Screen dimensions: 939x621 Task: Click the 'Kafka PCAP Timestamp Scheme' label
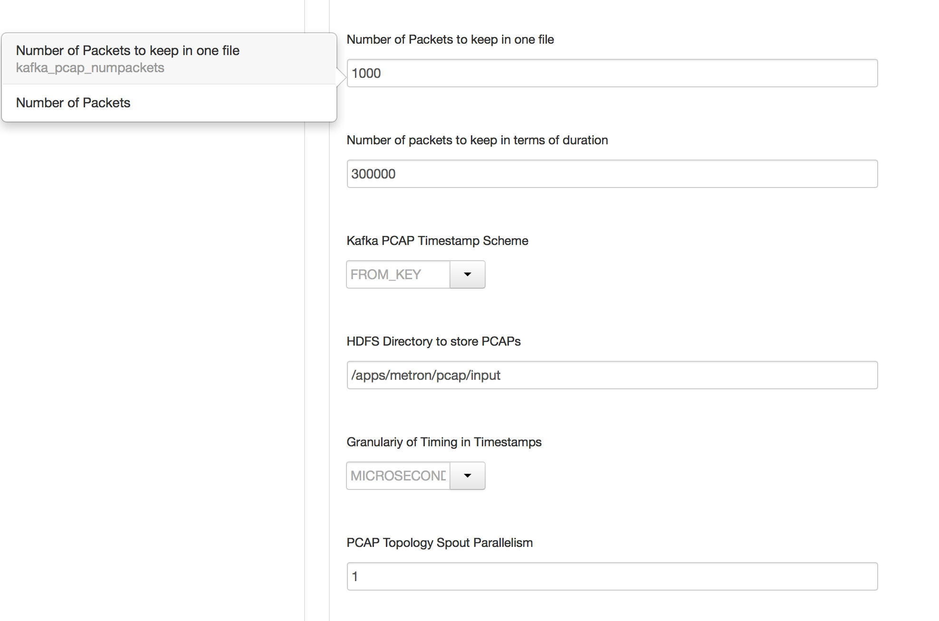click(x=437, y=241)
